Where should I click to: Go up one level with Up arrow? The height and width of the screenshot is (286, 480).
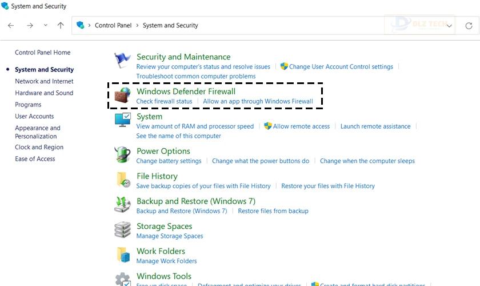[61, 25]
